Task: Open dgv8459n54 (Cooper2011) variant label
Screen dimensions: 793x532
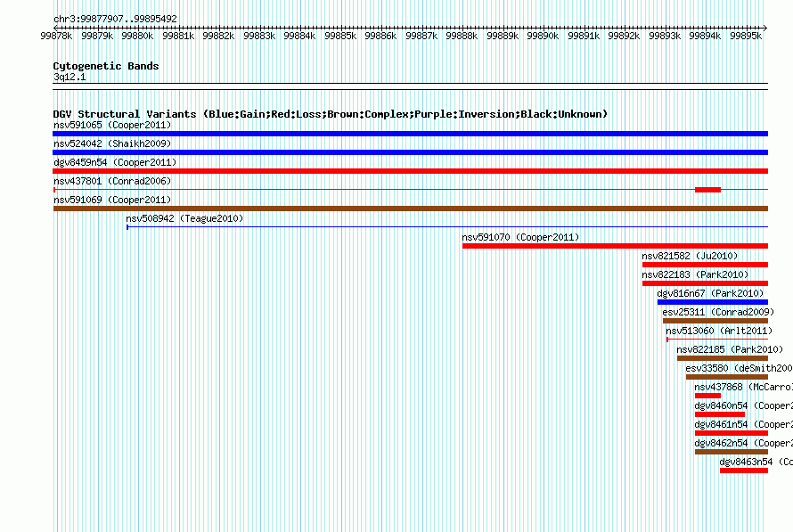Action: [x=115, y=162]
